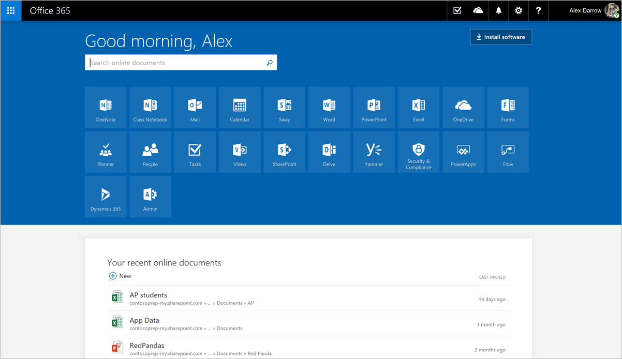622x359 pixels.
Task: Click the path ending in "Documents » AP"
Action: [192, 303]
